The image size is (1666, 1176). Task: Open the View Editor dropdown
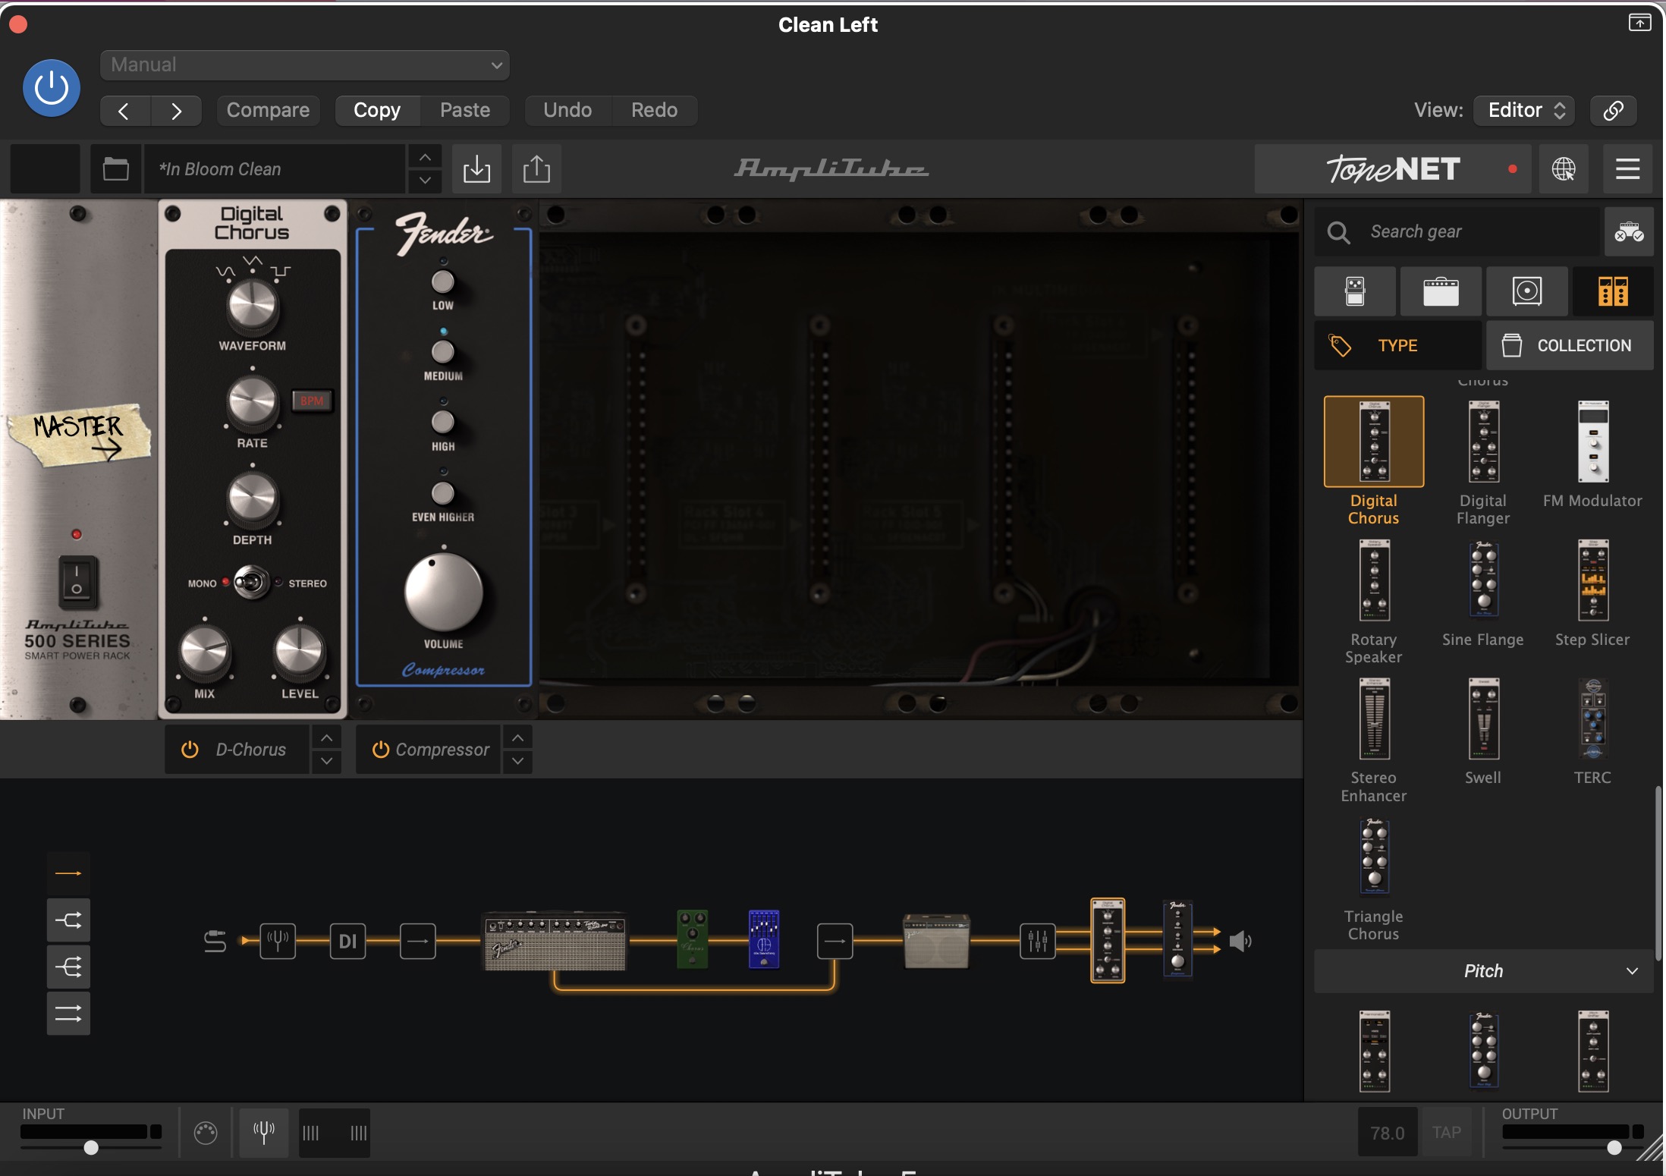(1524, 111)
